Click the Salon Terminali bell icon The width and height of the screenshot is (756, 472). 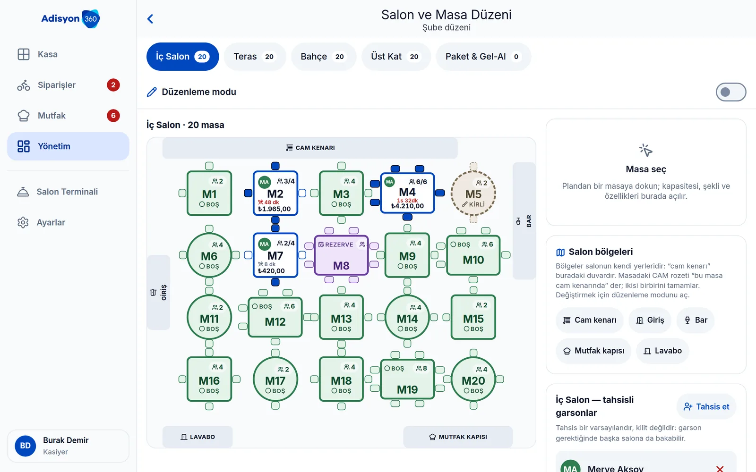point(23,192)
